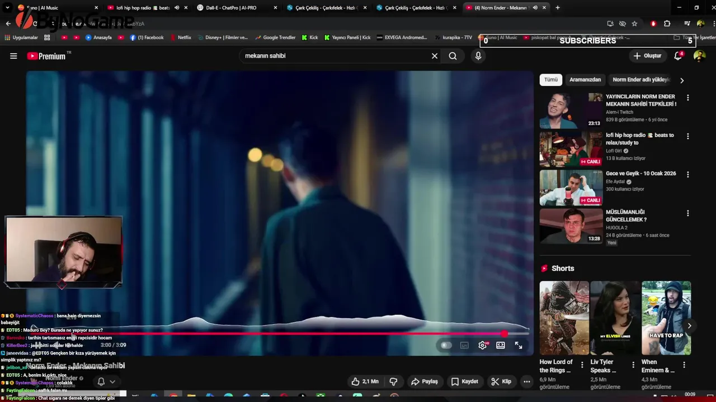Enter fullscreen mode in player
The width and height of the screenshot is (716, 402).
point(519,346)
